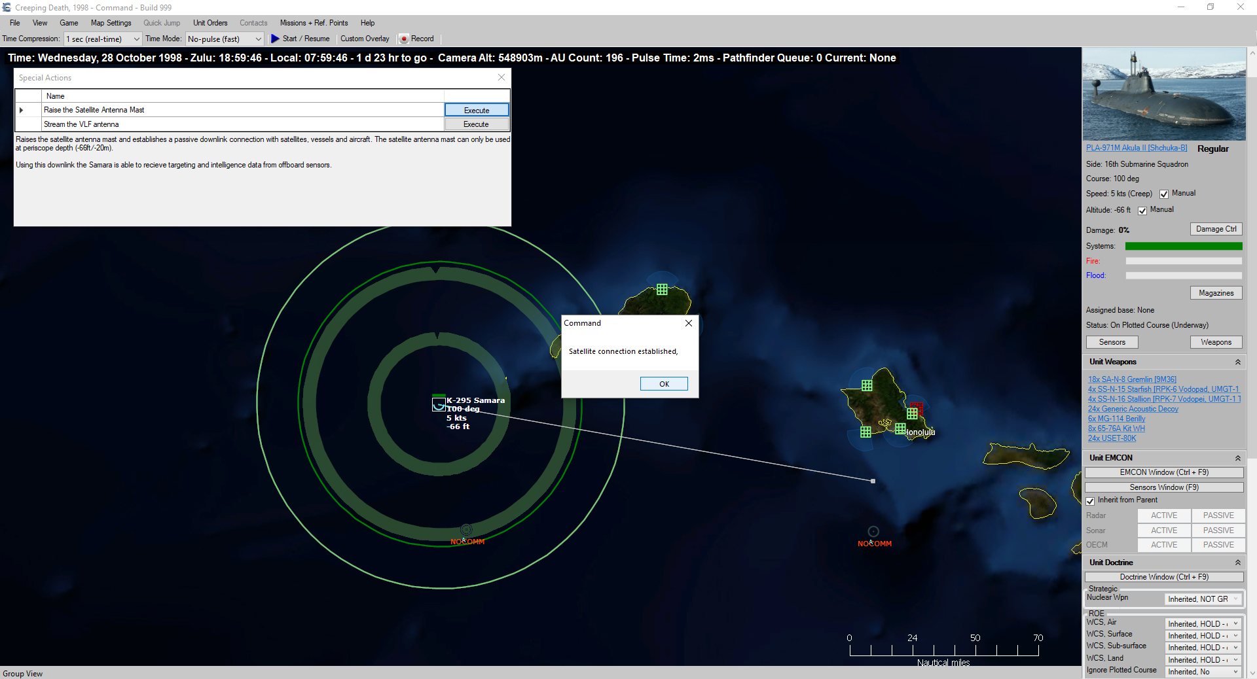Screen dimensions: 1257x679
Task: Toggle Manual altitude control checkbox
Action: click(1143, 210)
